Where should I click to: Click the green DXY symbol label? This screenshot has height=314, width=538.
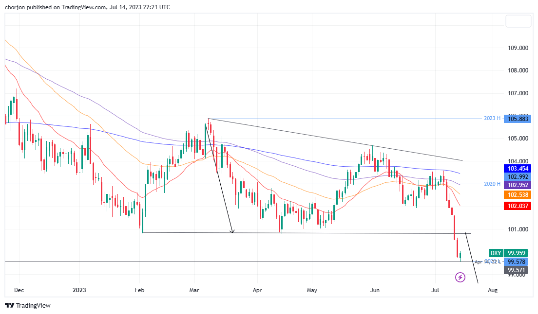click(x=495, y=253)
